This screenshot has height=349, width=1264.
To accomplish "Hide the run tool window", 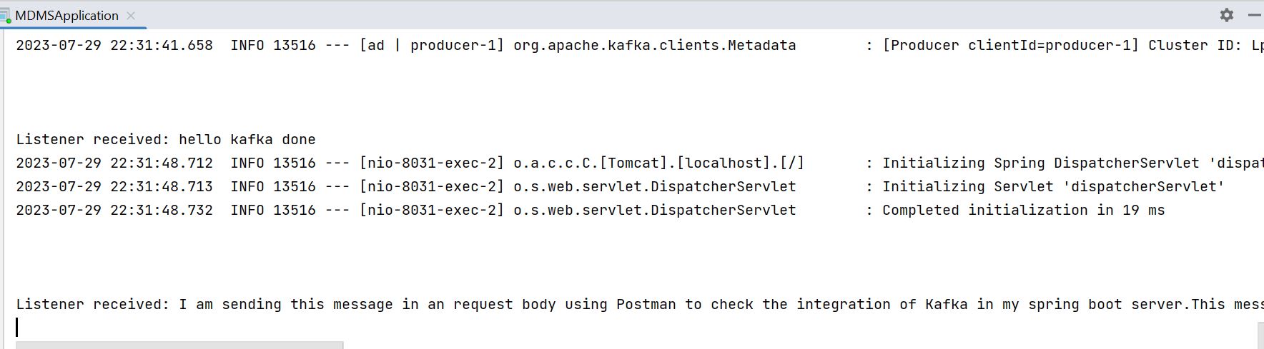I will click(1254, 15).
